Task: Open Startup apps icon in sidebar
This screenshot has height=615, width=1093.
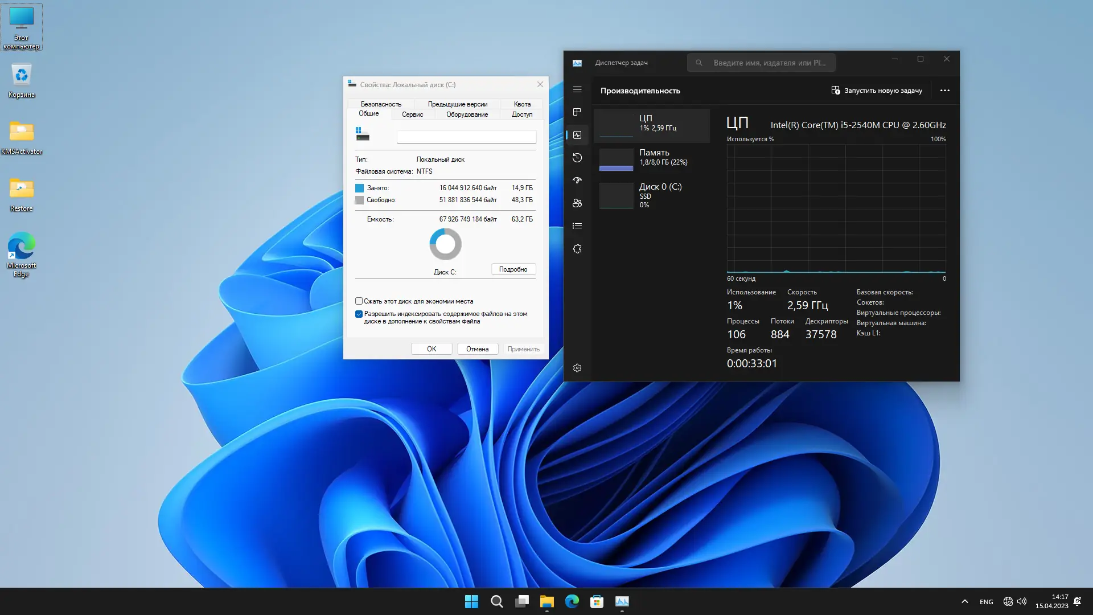Action: (577, 181)
